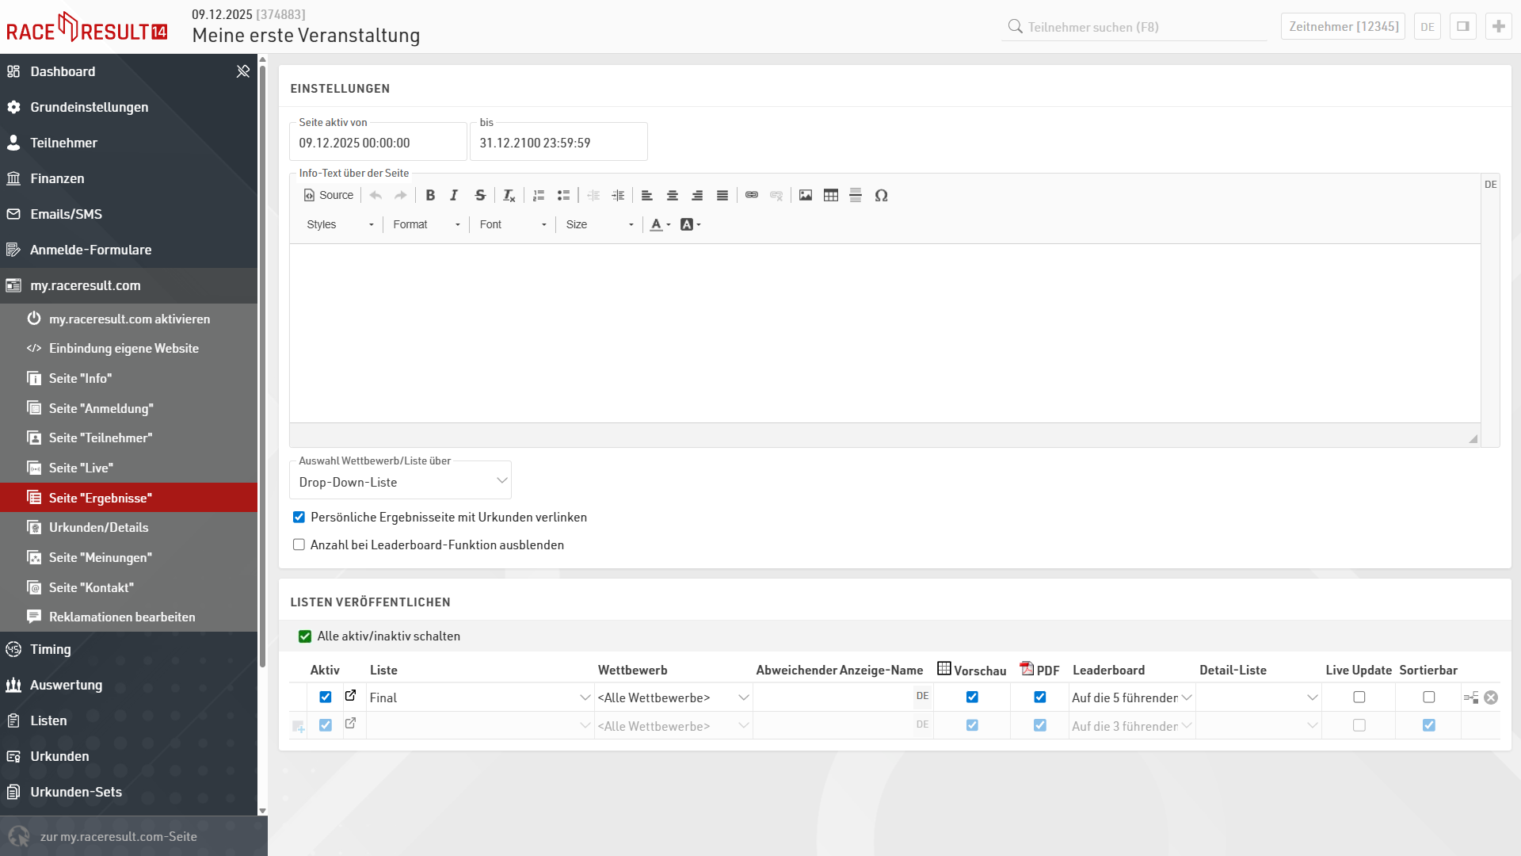Insert special character Omega icon
Image resolution: width=1521 pixels, height=856 pixels.
click(x=881, y=195)
